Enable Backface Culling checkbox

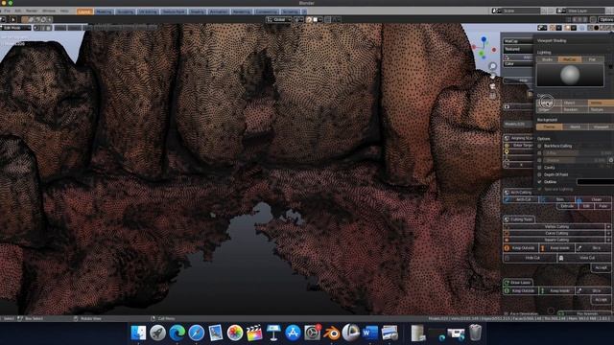pyautogui.click(x=539, y=146)
